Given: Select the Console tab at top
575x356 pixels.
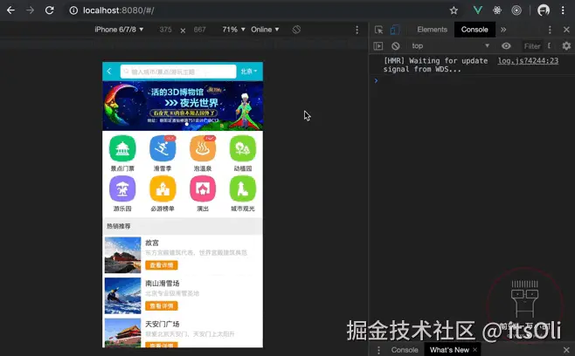Looking at the screenshot, I should point(475,30).
